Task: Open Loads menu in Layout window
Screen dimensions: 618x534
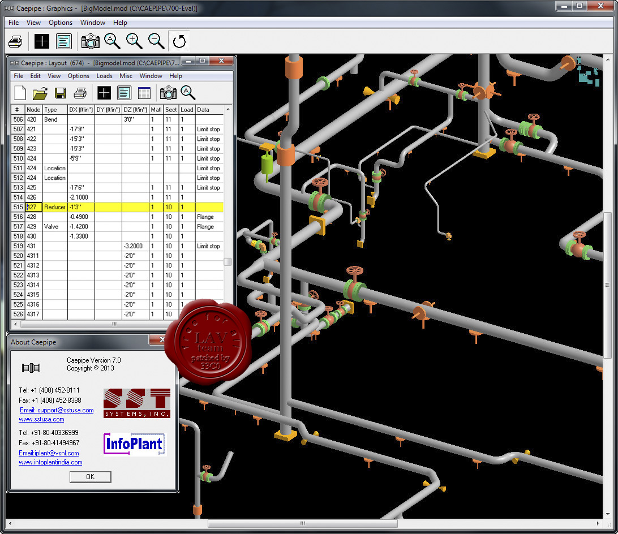Action: pyautogui.click(x=105, y=76)
